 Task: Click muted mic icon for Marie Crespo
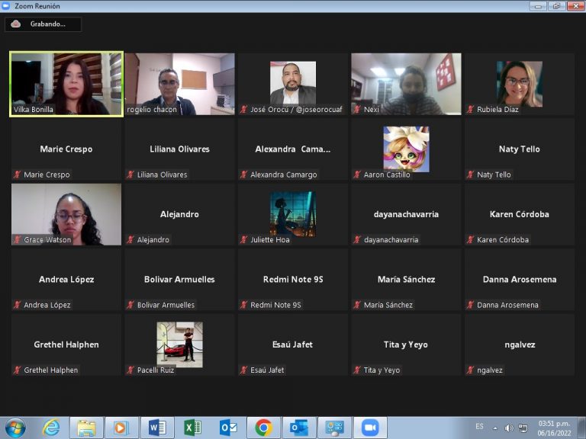(x=17, y=175)
